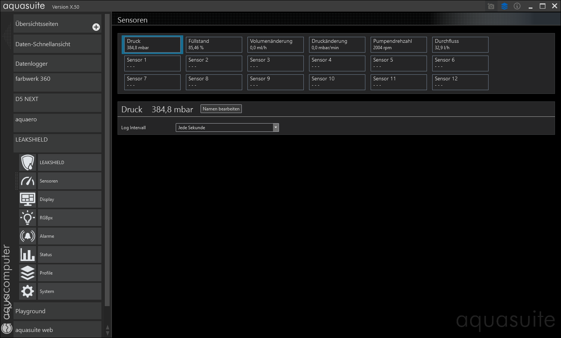Open the Profile page in sidebar

pyautogui.click(x=69, y=273)
